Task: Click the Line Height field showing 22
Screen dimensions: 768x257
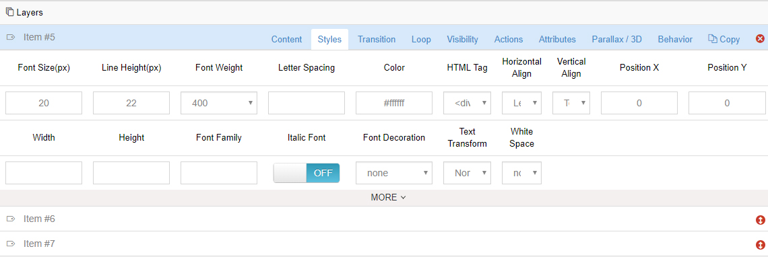Action: 131,103
